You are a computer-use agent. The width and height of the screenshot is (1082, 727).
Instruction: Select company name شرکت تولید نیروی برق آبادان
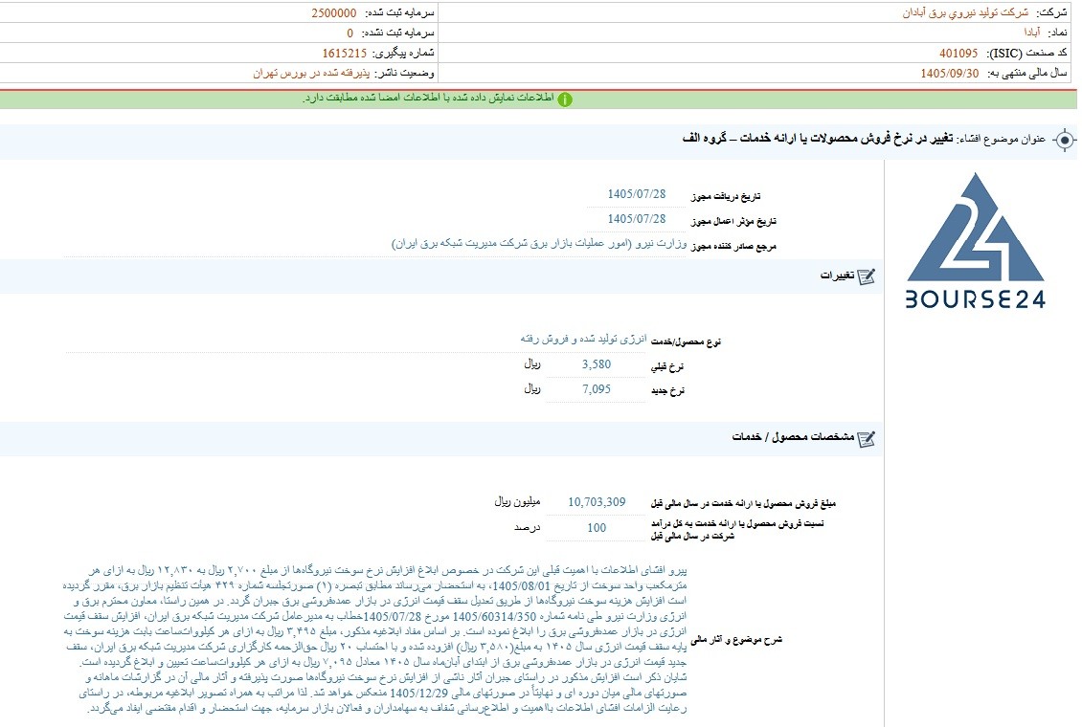click(x=964, y=13)
